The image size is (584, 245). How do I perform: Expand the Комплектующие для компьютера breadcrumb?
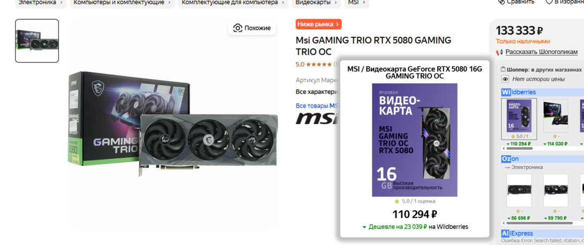pyautogui.click(x=284, y=2)
